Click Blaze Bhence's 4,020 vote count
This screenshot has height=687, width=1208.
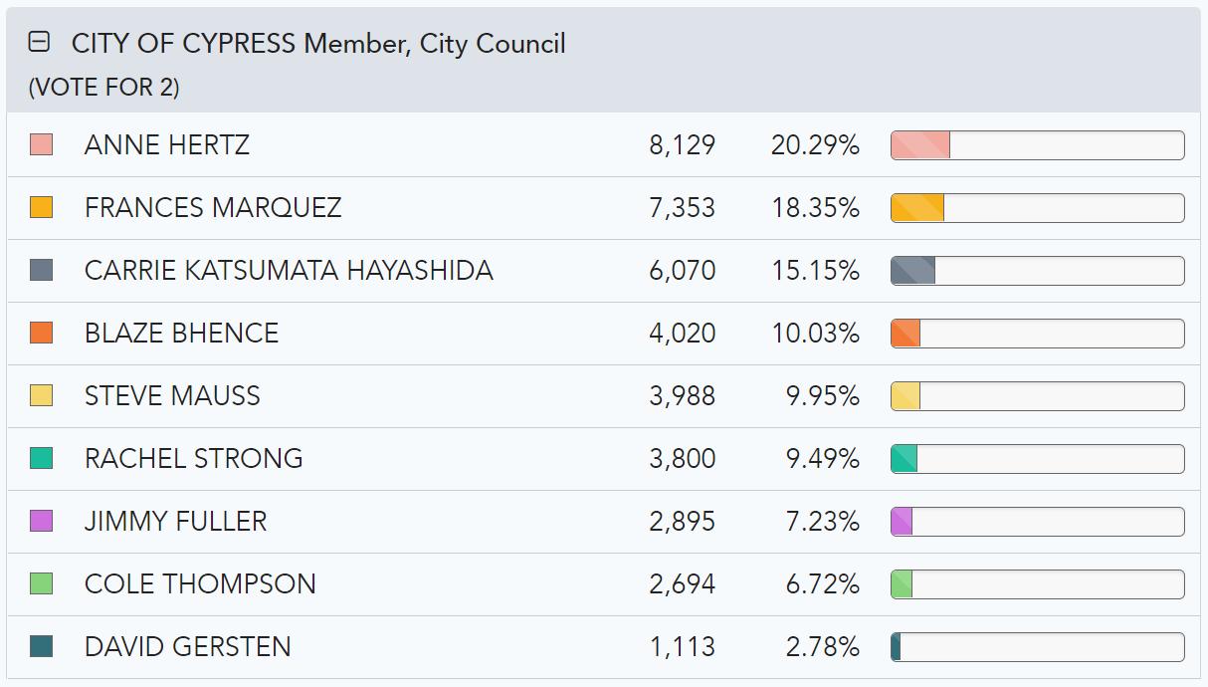(682, 334)
